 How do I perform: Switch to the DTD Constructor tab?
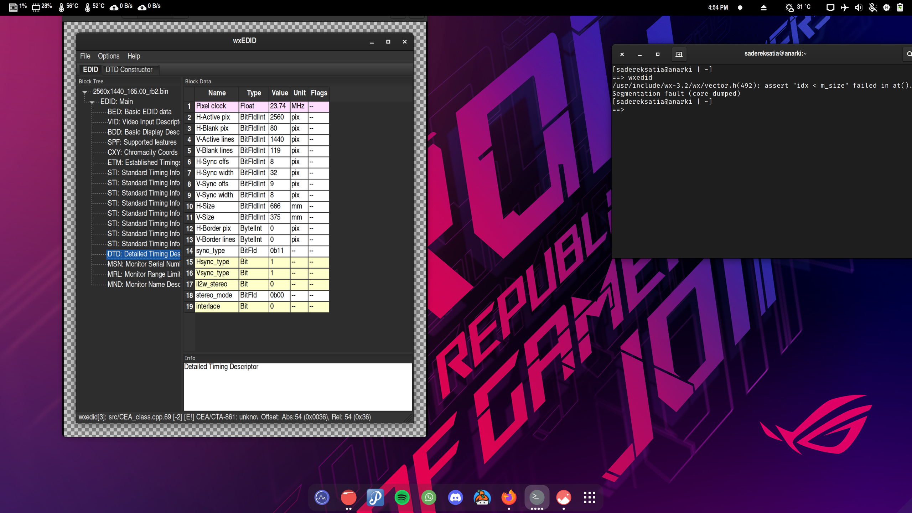point(129,69)
